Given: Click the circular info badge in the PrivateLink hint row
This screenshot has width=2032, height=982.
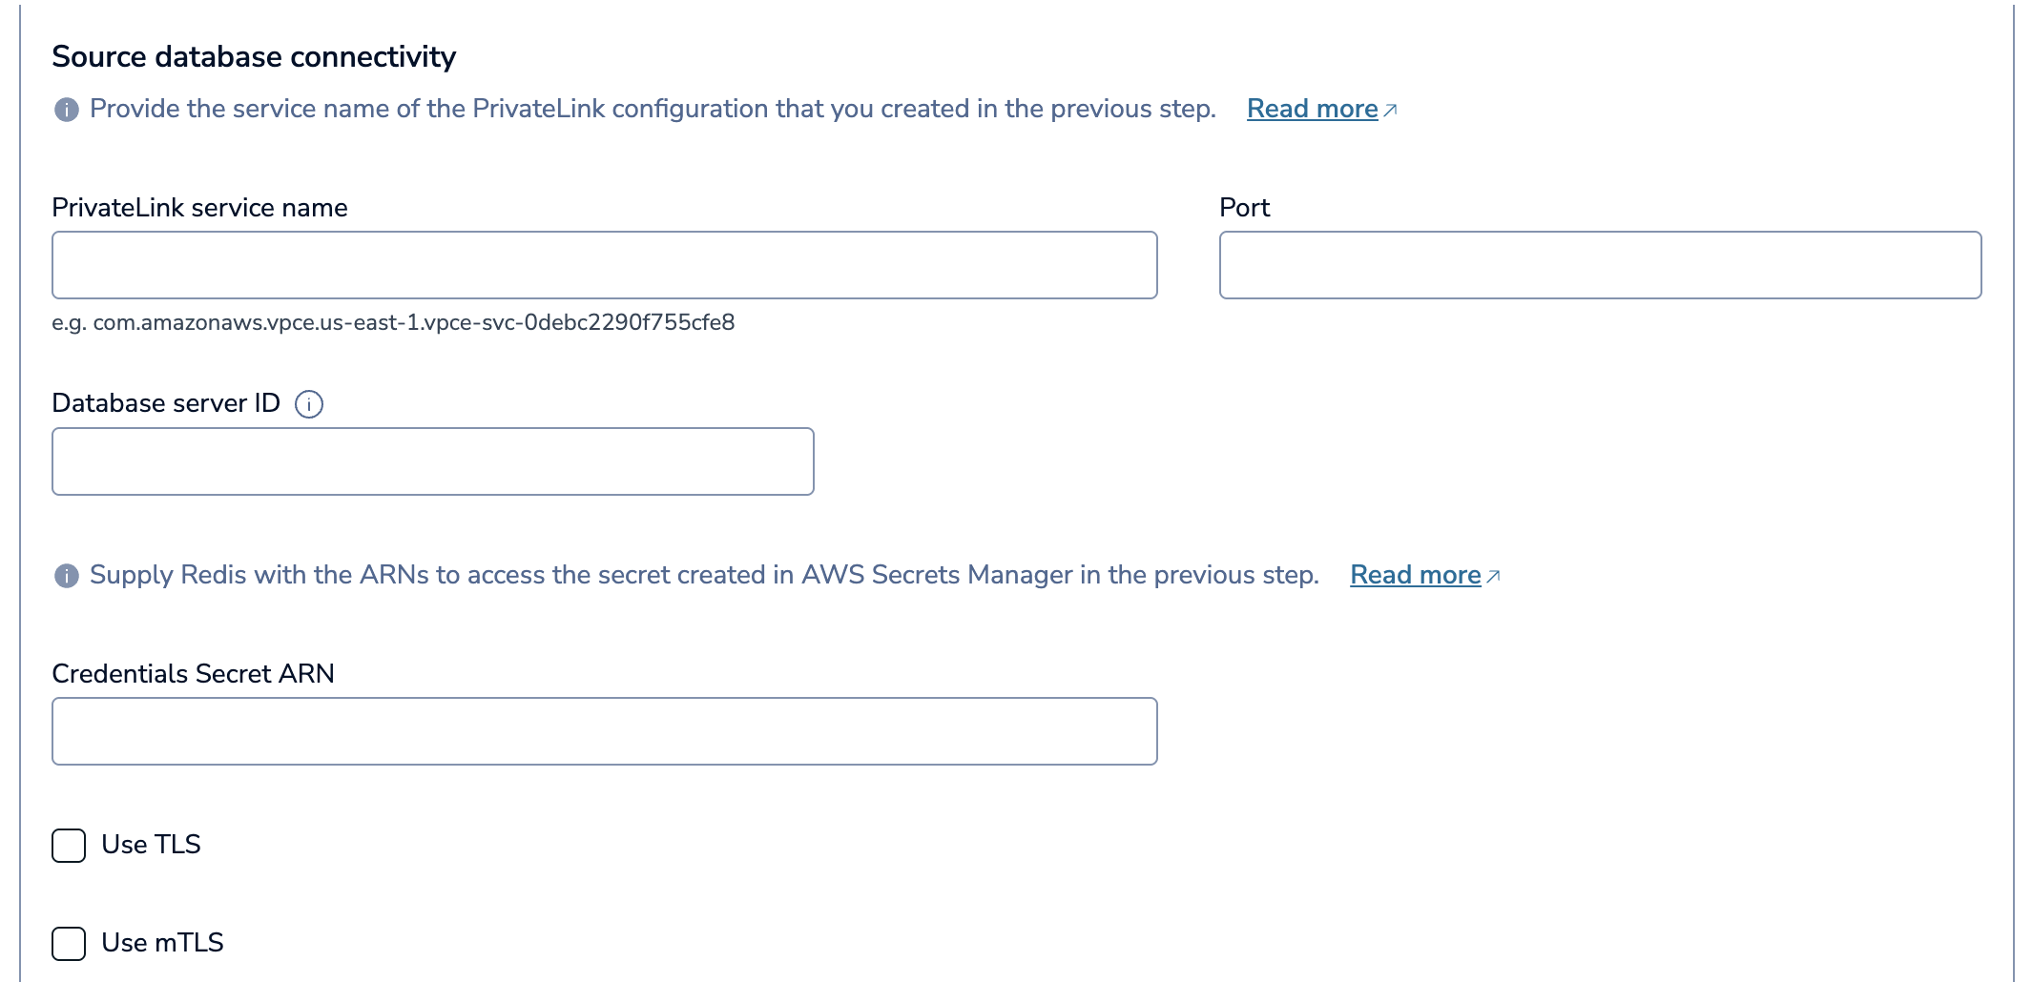Looking at the screenshot, I should click(x=65, y=108).
